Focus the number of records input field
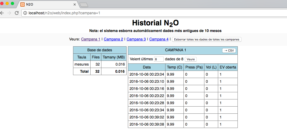Viewport: 287px width, 133px height. click(159, 59)
